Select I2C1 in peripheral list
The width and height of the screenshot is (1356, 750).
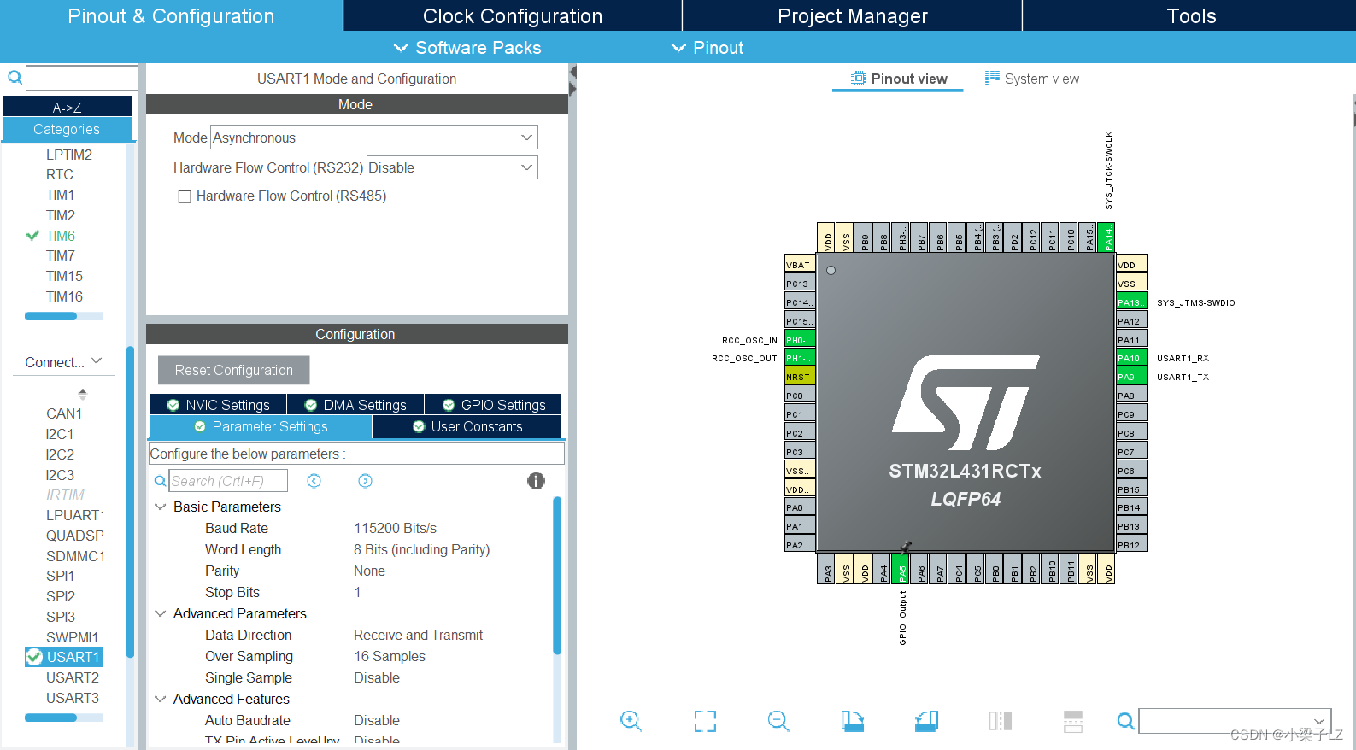pos(60,434)
